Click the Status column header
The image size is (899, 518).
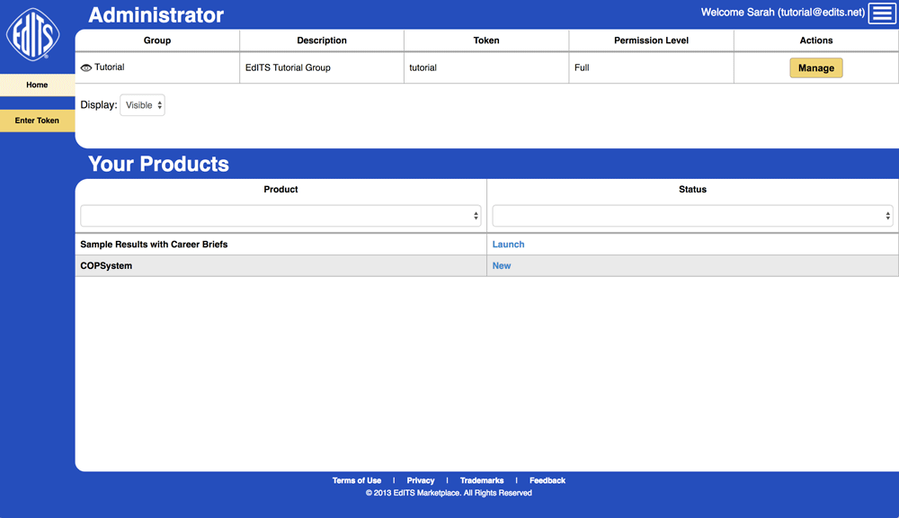[692, 189]
